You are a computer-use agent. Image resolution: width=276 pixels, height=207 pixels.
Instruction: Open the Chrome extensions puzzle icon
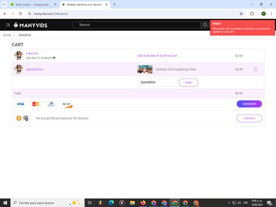tap(252, 13)
